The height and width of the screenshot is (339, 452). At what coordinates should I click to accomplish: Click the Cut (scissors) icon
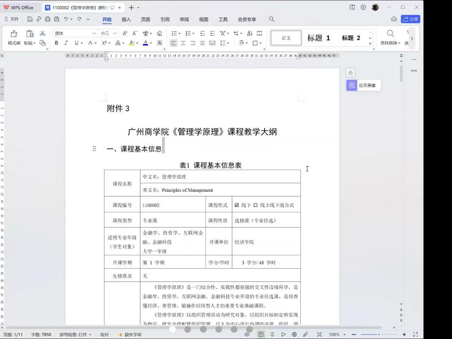pos(43,34)
